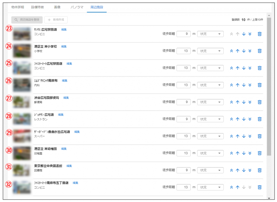This screenshot has height=202, width=277.
Task: Delete the サンクス 広尾駅前店 entry
Action: tap(259, 34)
